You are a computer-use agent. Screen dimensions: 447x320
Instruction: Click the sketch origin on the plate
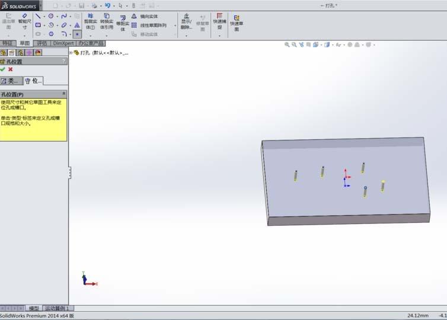(x=346, y=178)
